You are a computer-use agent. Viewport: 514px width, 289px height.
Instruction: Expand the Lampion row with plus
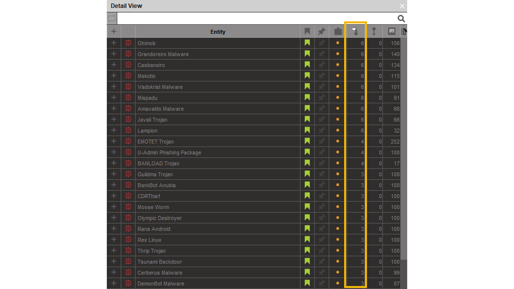pos(114,130)
